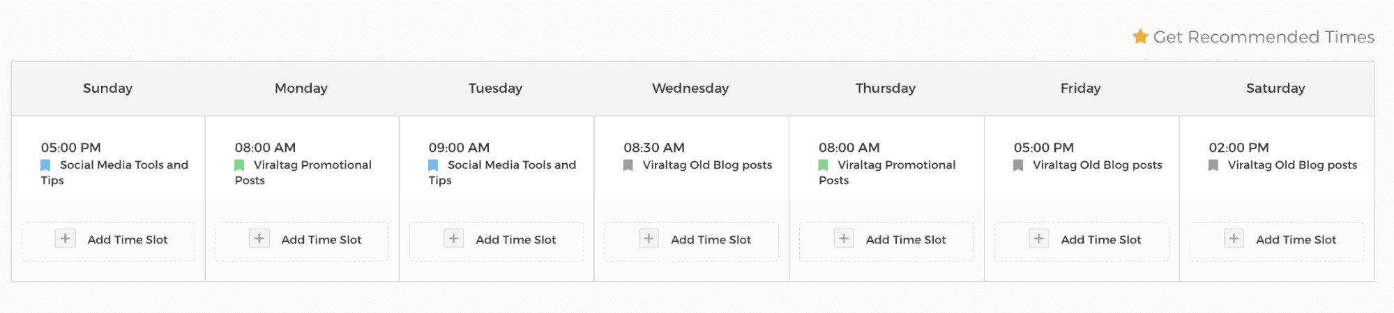The image size is (1394, 313).
Task: Click the gray bookmark icon in Wednesday's slot
Action: [628, 165]
